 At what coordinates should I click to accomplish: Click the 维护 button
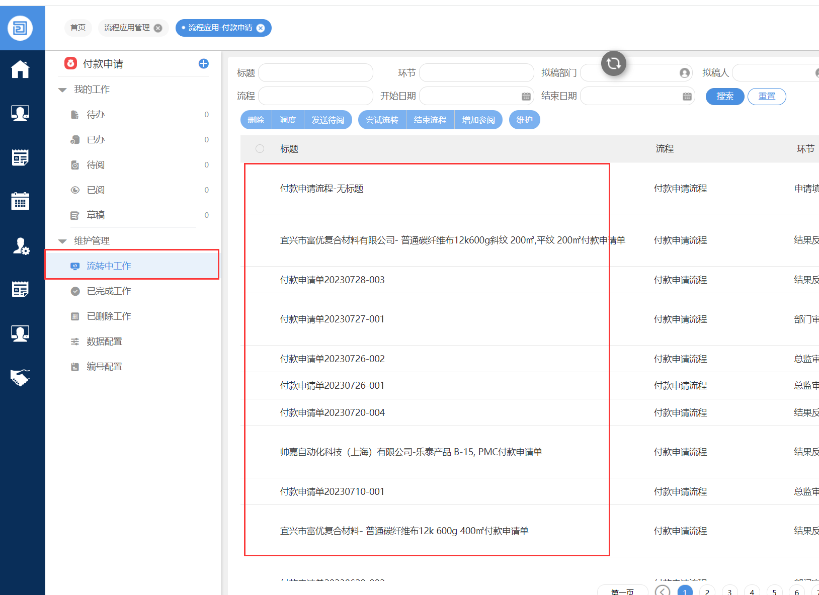tap(525, 120)
